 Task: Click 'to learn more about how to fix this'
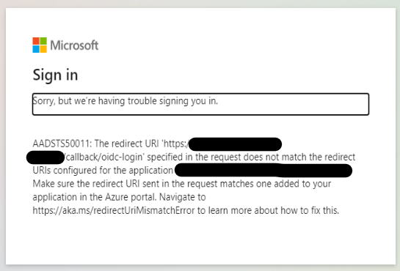point(268,211)
